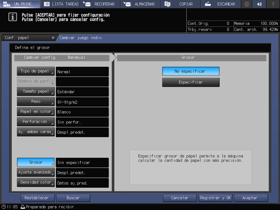Click the printer status icon near Preparada

point(23,207)
